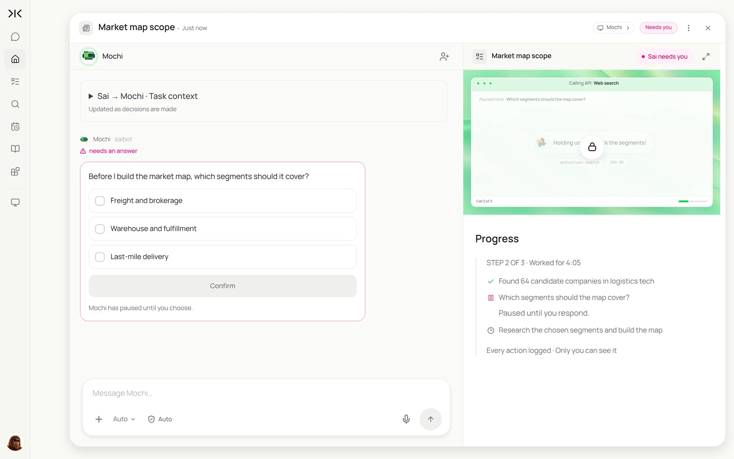Open the chat icon in left sidebar
This screenshot has width=734, height=459.
15,37
